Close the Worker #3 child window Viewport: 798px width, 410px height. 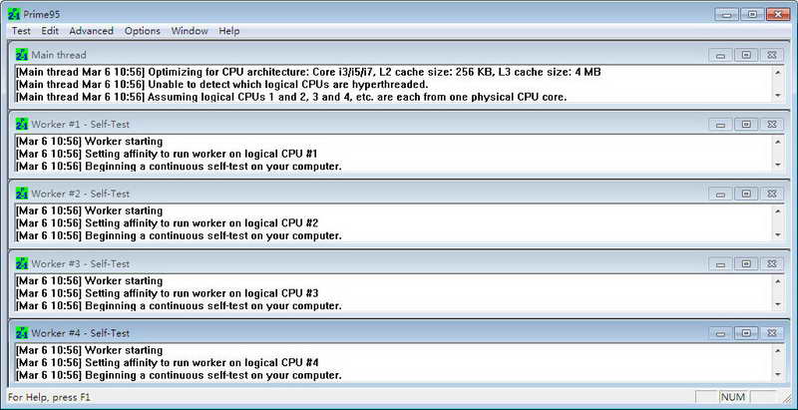tap(772, 264)
